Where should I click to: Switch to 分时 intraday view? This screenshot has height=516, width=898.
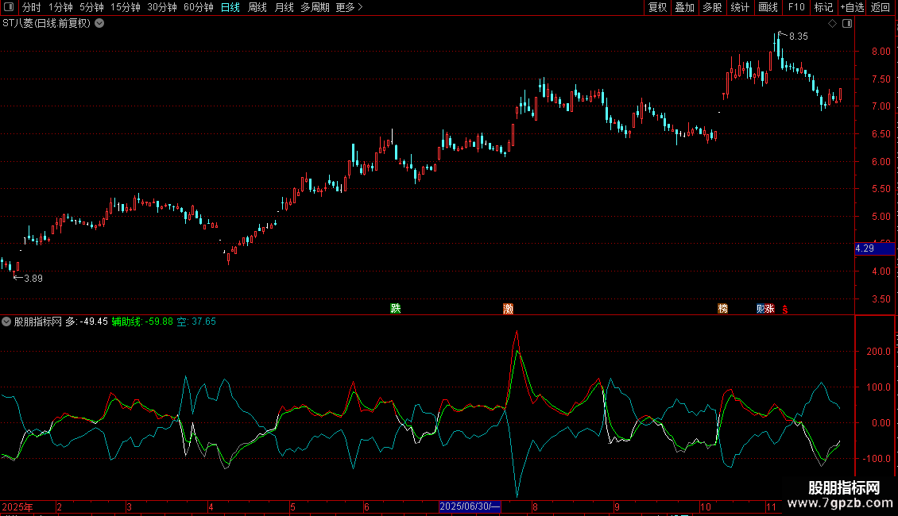[x=32, y=7]
